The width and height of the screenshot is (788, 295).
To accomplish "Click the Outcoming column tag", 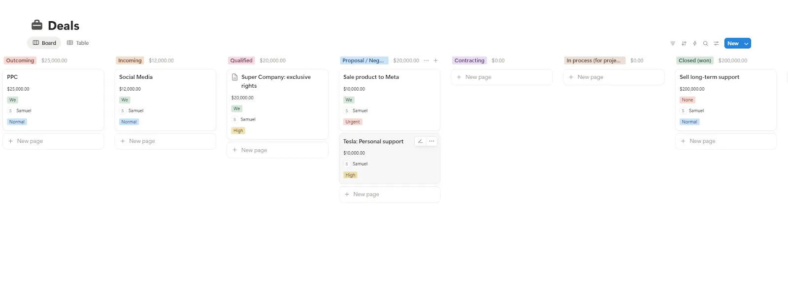I will tap(20, 61).
